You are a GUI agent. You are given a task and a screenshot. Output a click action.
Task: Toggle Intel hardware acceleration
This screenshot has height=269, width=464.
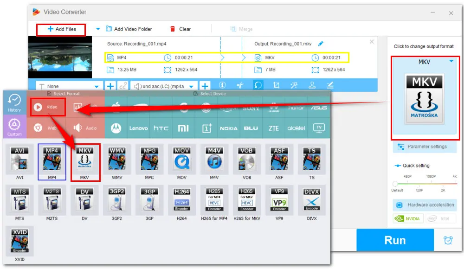440,219
